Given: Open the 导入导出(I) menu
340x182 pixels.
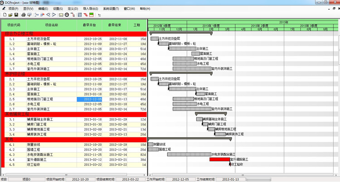Looking at the screenshot, I should coord(92,9).
